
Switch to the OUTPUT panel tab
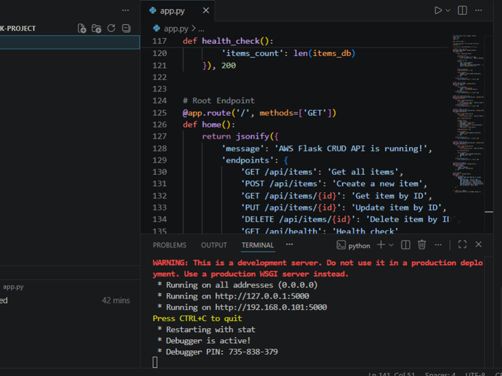click(x=214, y=245)
